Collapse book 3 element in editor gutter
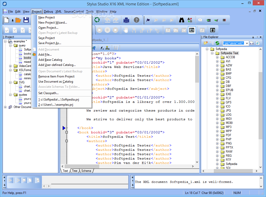This screenshot has height=197, width=266. point(67,132)
